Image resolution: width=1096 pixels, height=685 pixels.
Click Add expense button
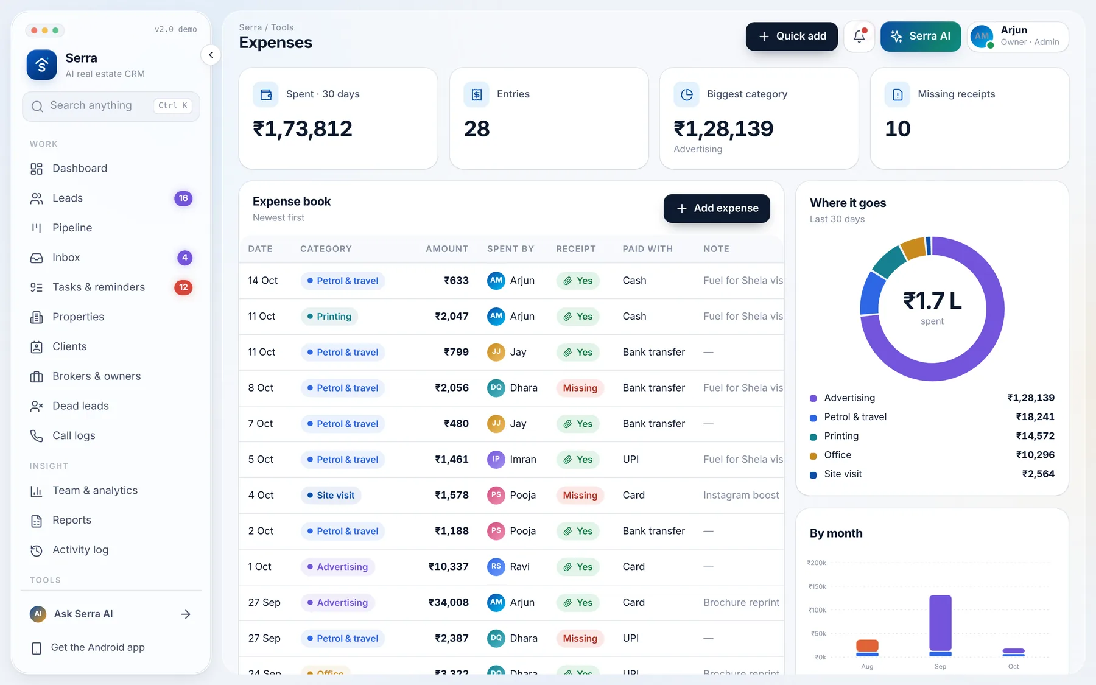[x=717, y=208]
